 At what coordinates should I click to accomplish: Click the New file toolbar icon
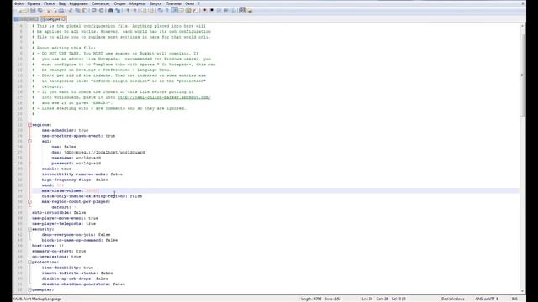point(20,10)
